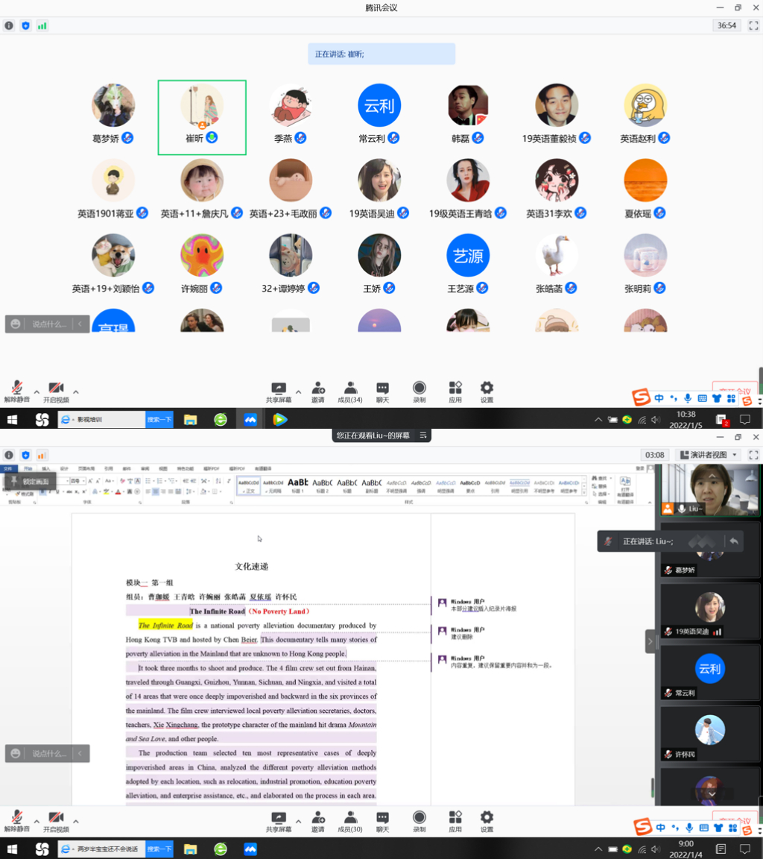Open File Explorer on the 10:38 taskbar
The width and height of the screenshot is (763, 859).
coord(190,420)
